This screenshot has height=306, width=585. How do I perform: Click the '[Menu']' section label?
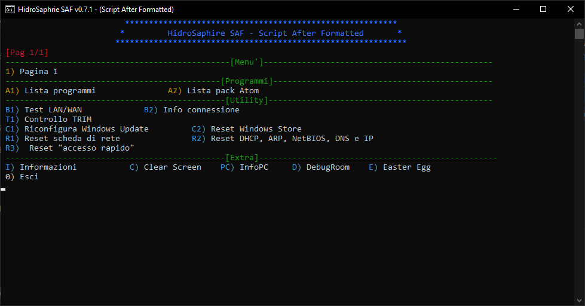(x=247, y=62)
